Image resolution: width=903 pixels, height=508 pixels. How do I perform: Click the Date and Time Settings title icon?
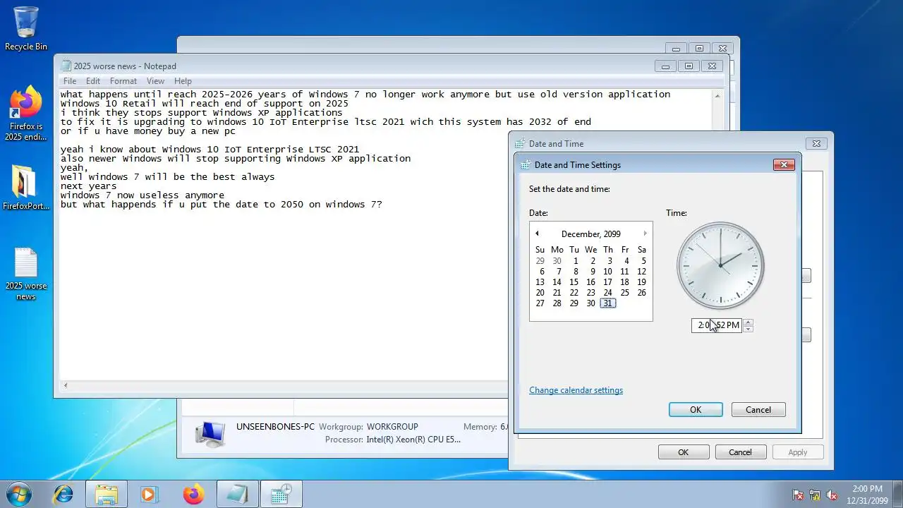[525, 164]
